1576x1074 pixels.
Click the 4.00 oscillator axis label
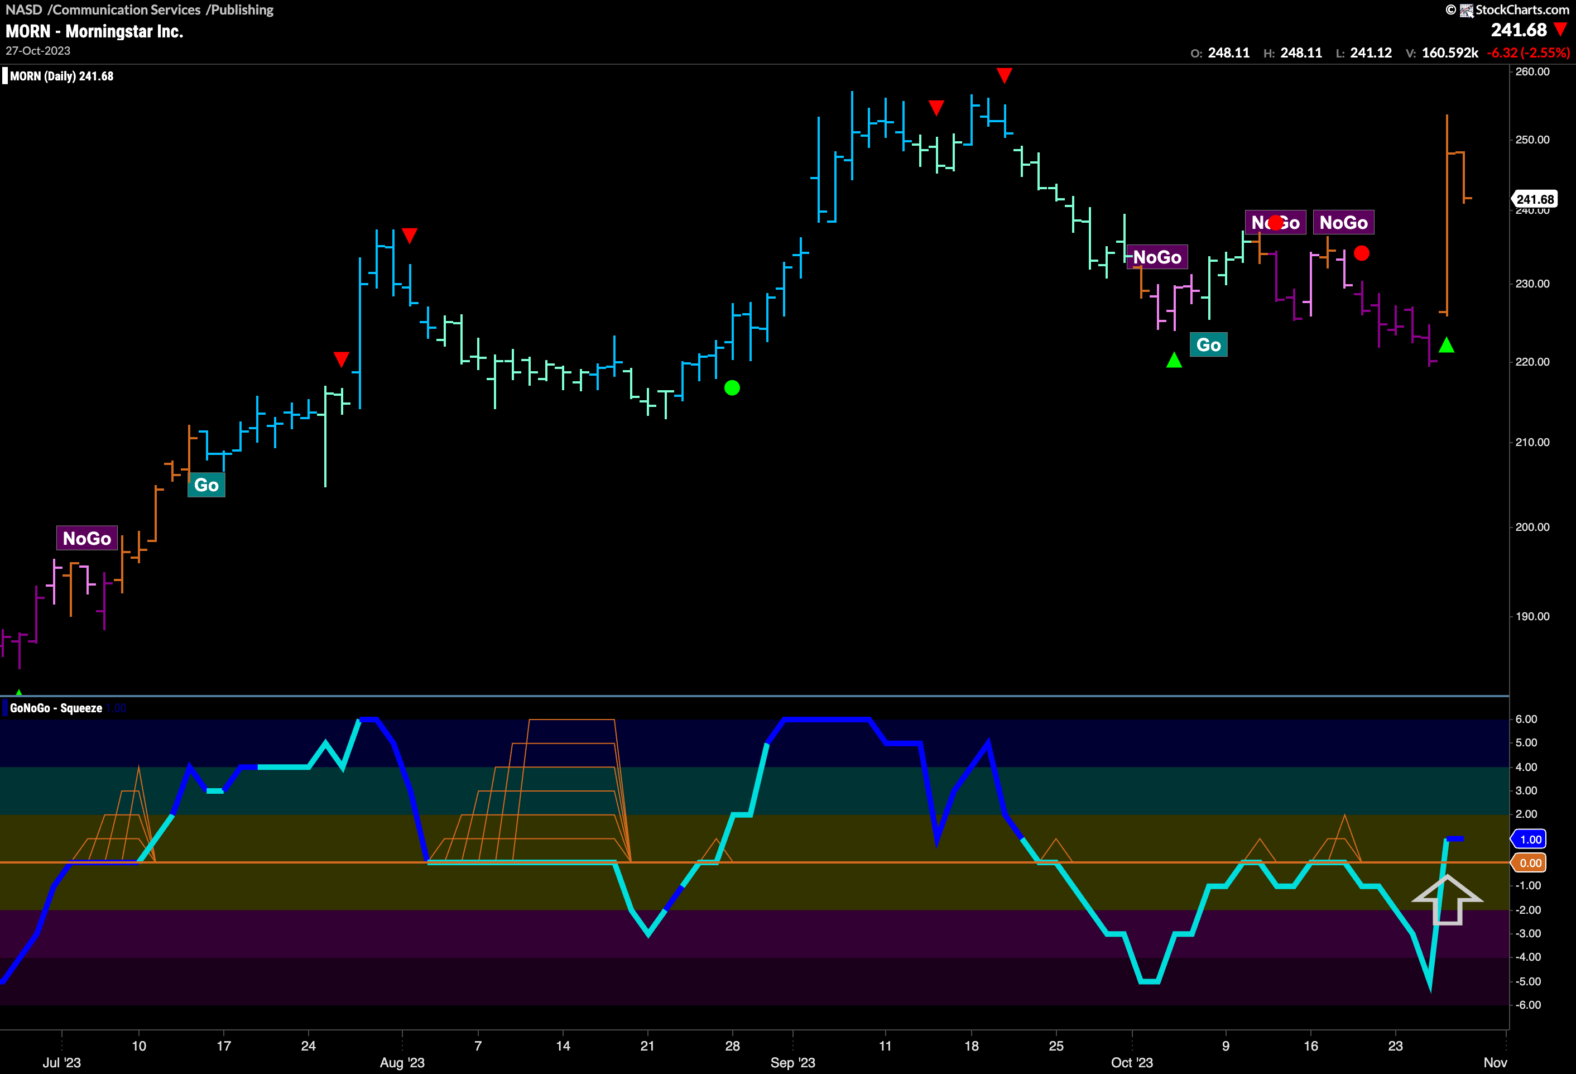pyautogui.click(x=1526, y=768)
